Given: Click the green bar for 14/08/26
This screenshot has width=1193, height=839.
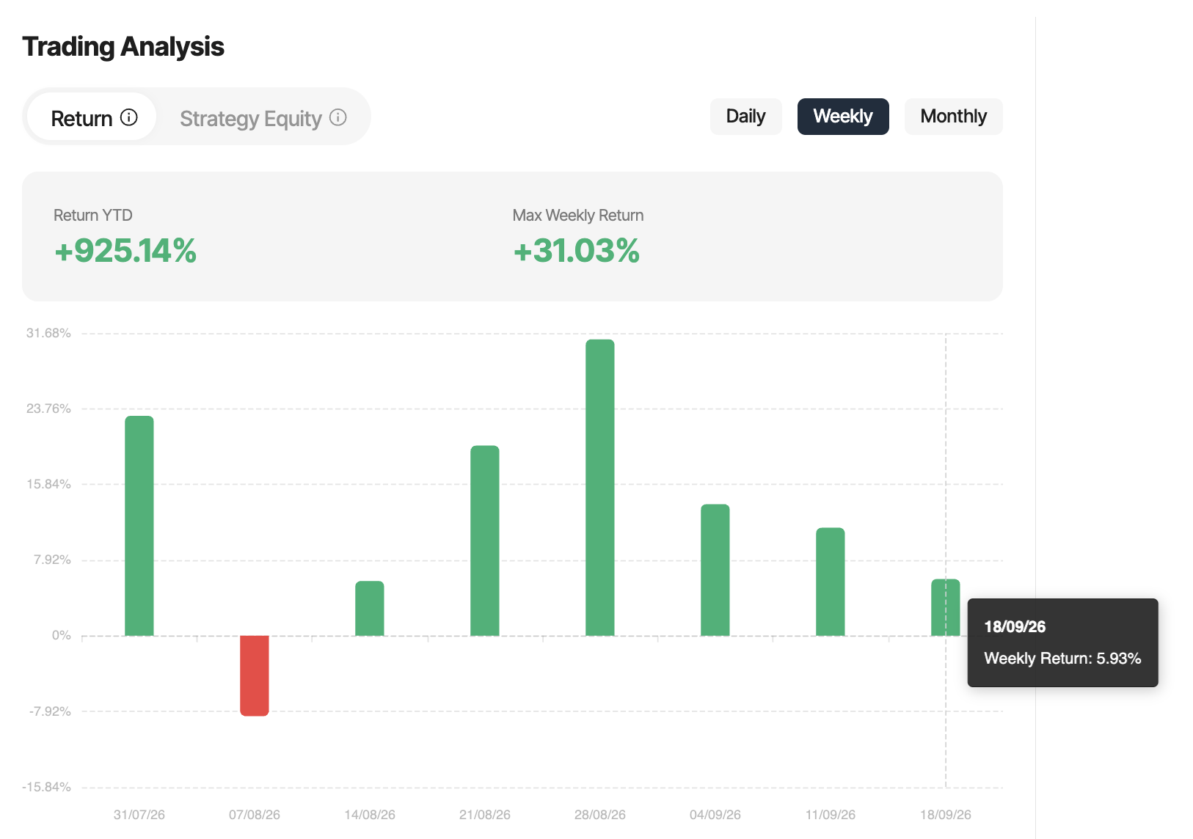Looking at the screenshot, I should point(370,608).
